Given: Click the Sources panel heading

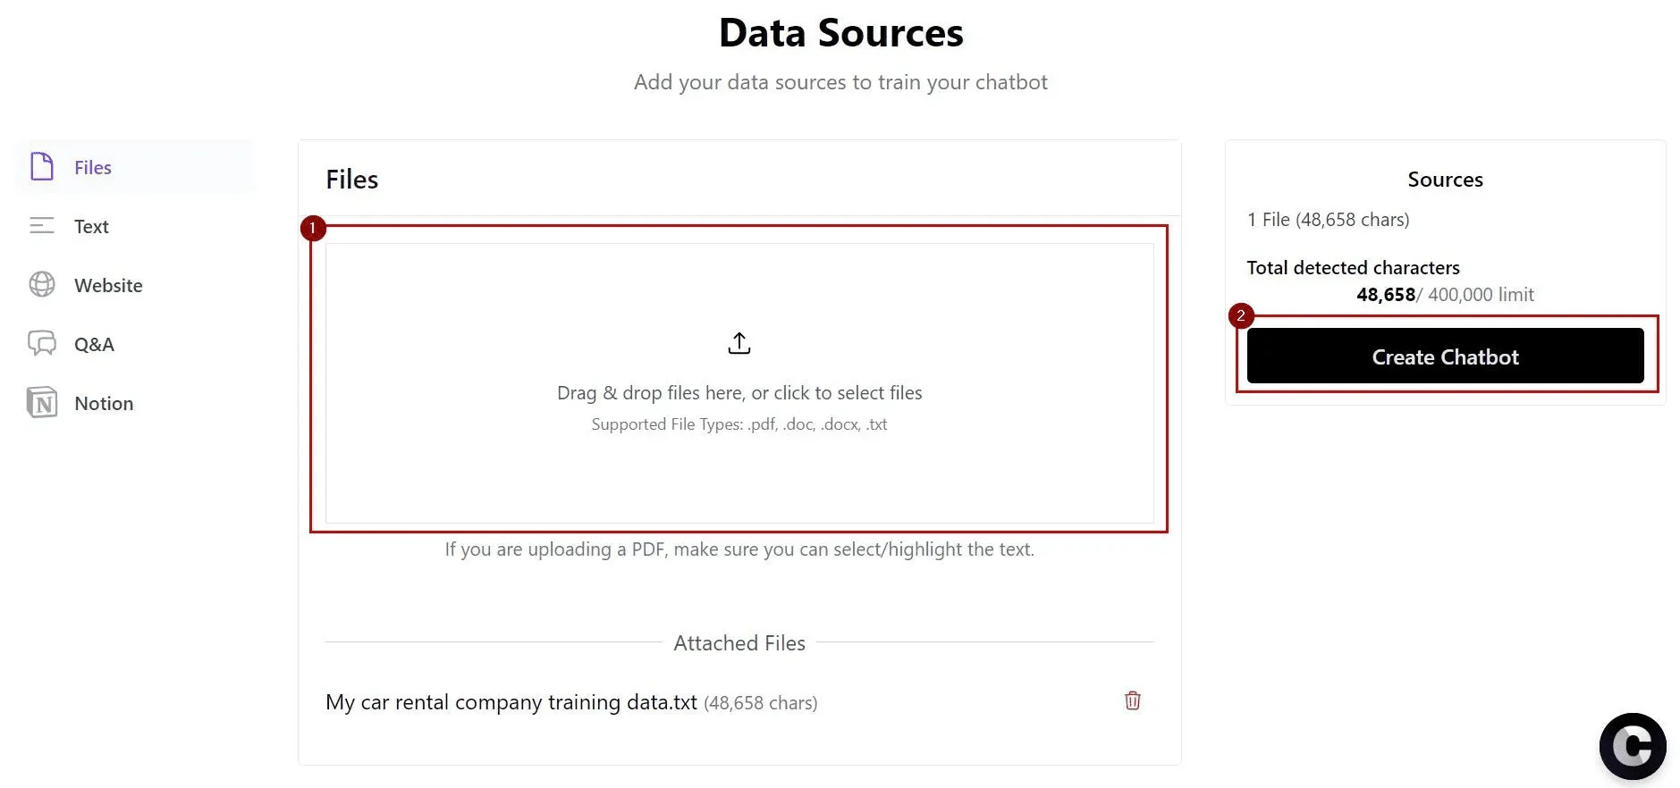Looking at the screenshot, I should point(1444,179).
